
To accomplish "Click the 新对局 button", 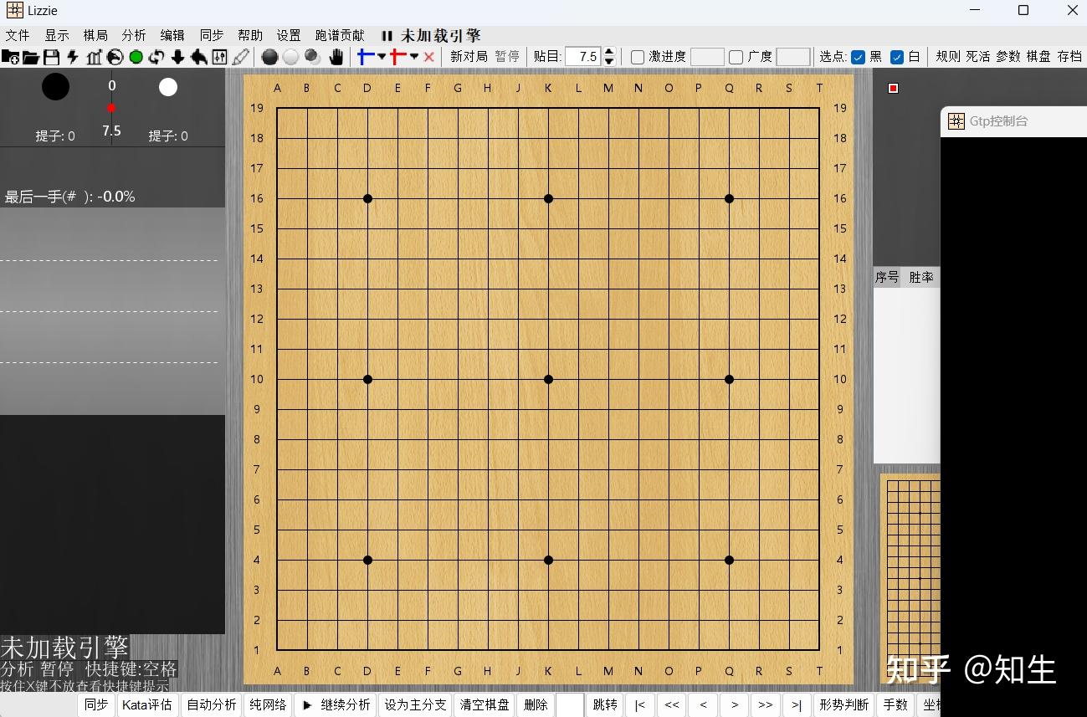I will (x=469, y=56).
